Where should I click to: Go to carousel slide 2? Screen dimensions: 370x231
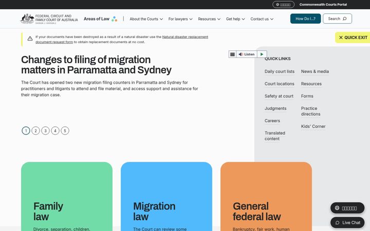35,130
